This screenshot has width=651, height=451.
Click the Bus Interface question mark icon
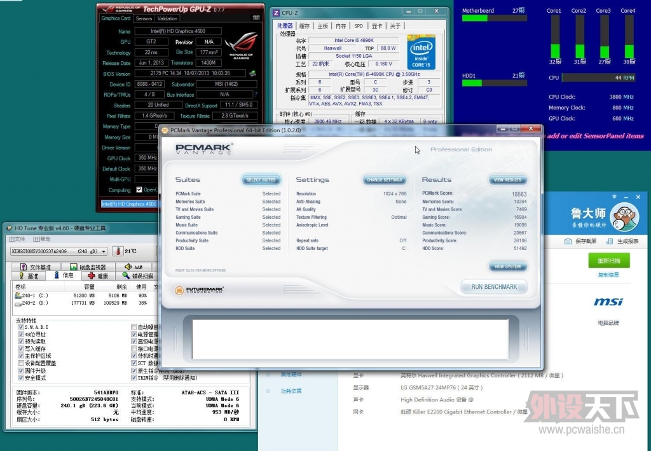[256, 95]
